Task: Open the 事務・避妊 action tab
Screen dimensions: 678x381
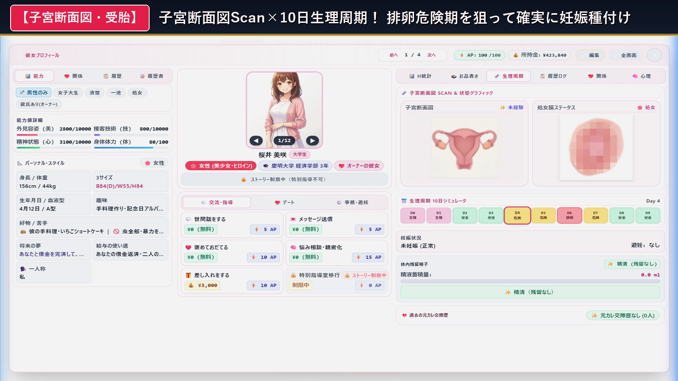Action: pos(352,202)
